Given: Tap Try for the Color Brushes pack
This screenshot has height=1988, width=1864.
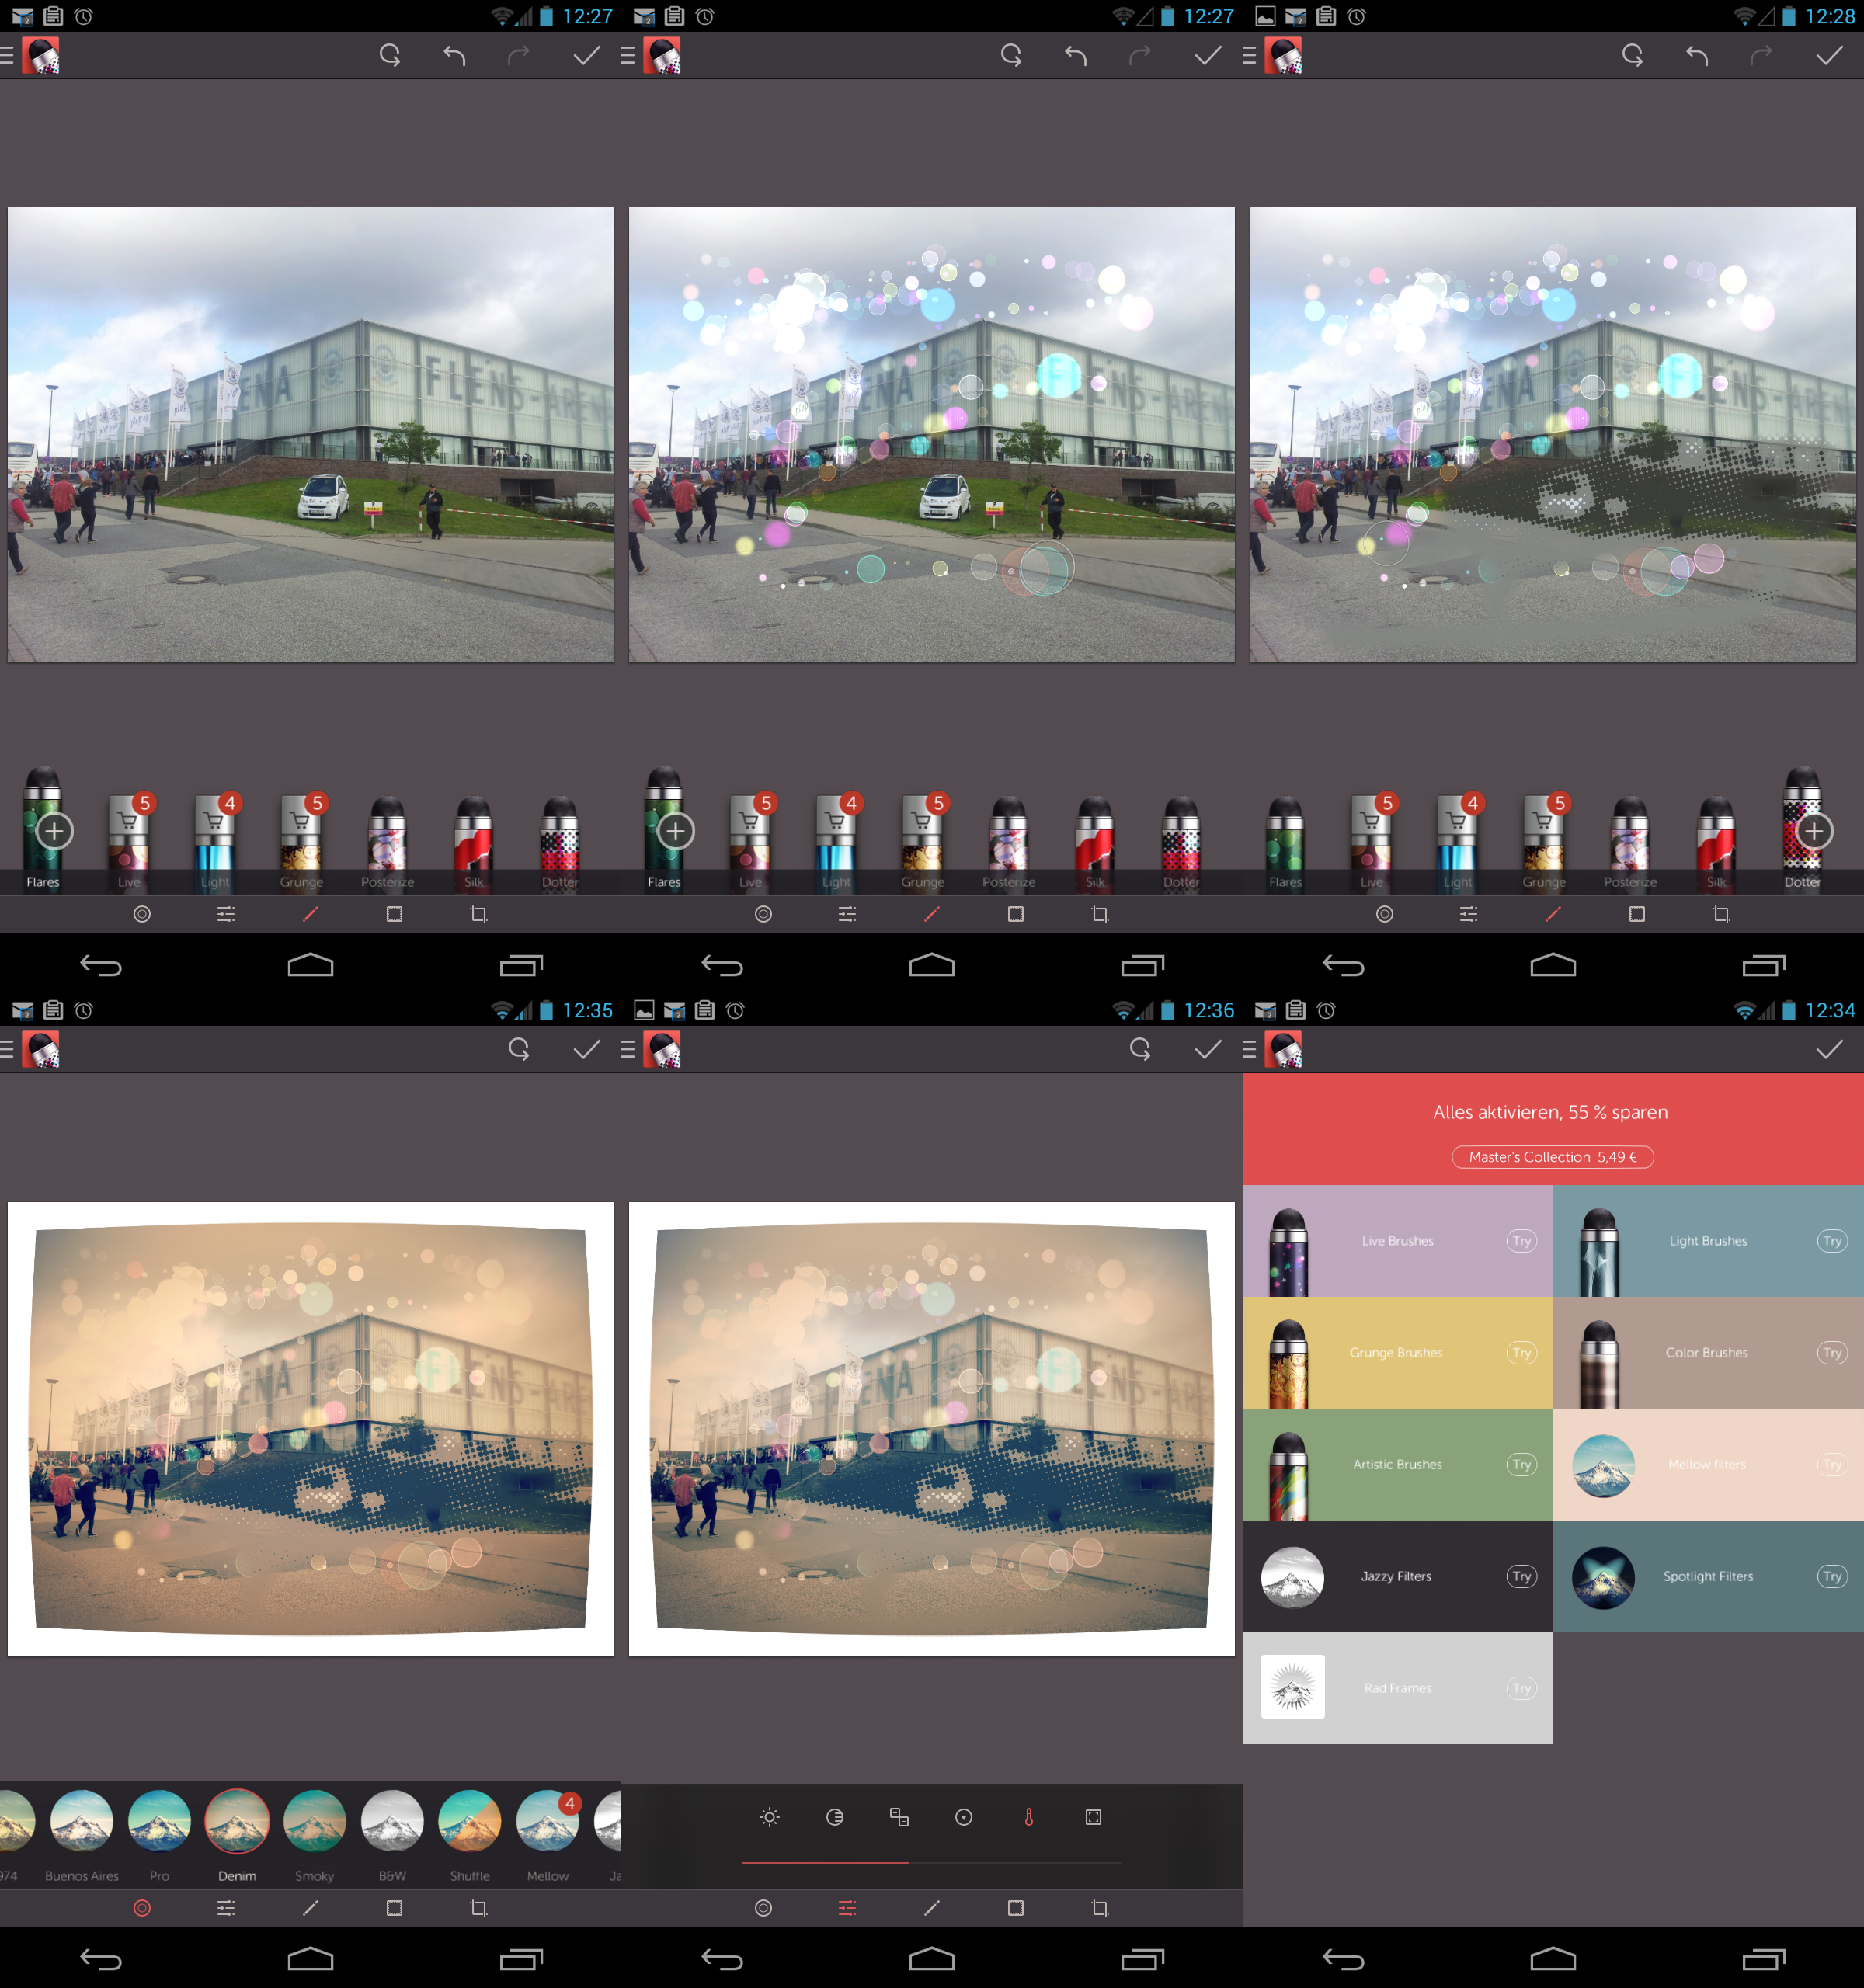Looking at the screenshot, I should [1832, 1353].
